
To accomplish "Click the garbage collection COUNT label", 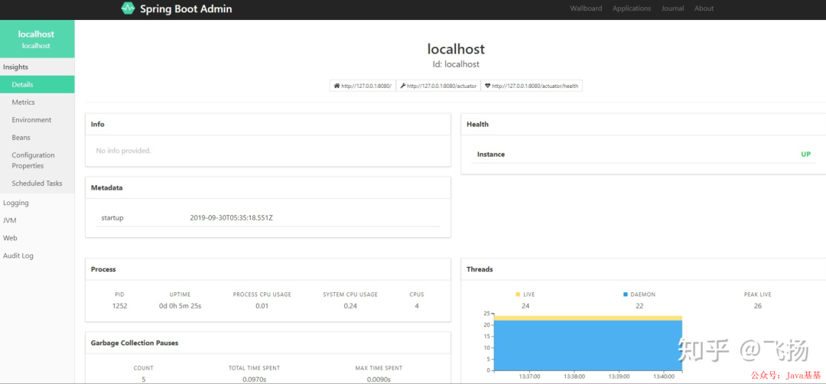I will 143,368.
